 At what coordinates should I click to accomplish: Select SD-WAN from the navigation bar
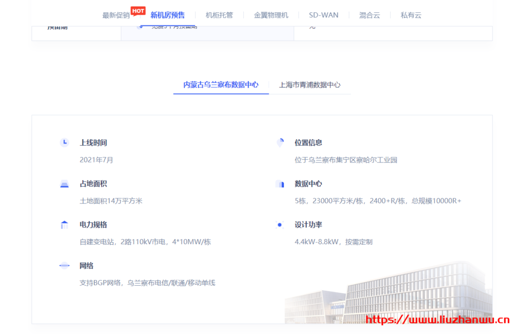point(323,15)
